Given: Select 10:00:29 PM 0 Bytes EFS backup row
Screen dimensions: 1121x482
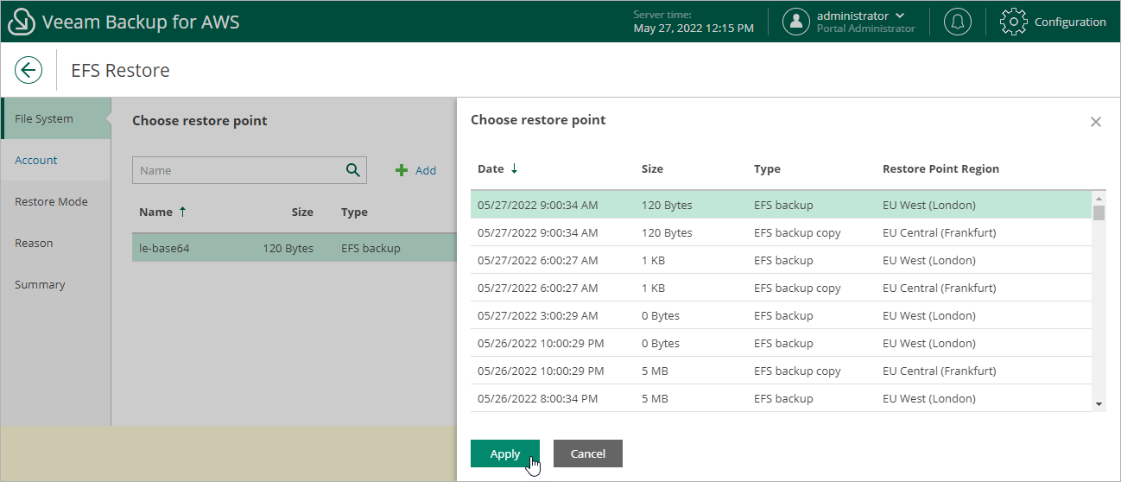Looking at the screenshot, I should point(782,343).
